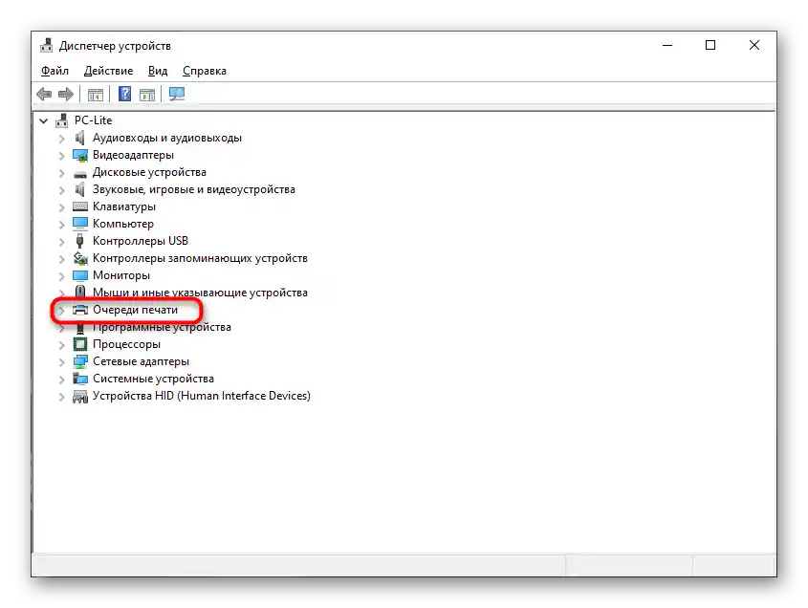Click the printer icon beside Очереди печати
This screenshot has height=608, width=808.
coord(80,310)
